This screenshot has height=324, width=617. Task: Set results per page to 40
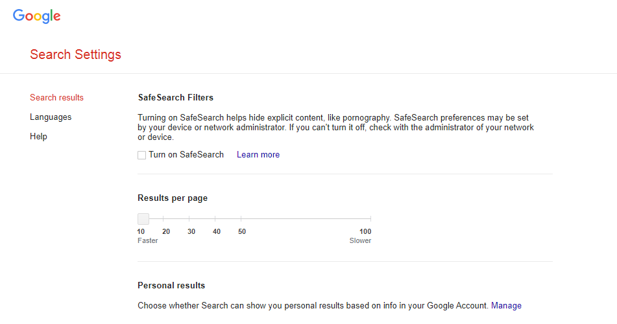[x=215, y=219]
